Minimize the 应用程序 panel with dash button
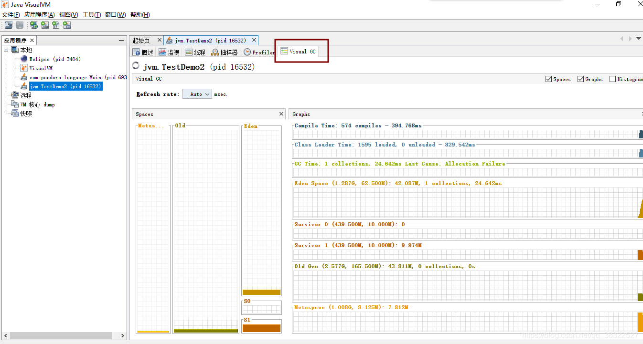 click(x=121, y=41)
